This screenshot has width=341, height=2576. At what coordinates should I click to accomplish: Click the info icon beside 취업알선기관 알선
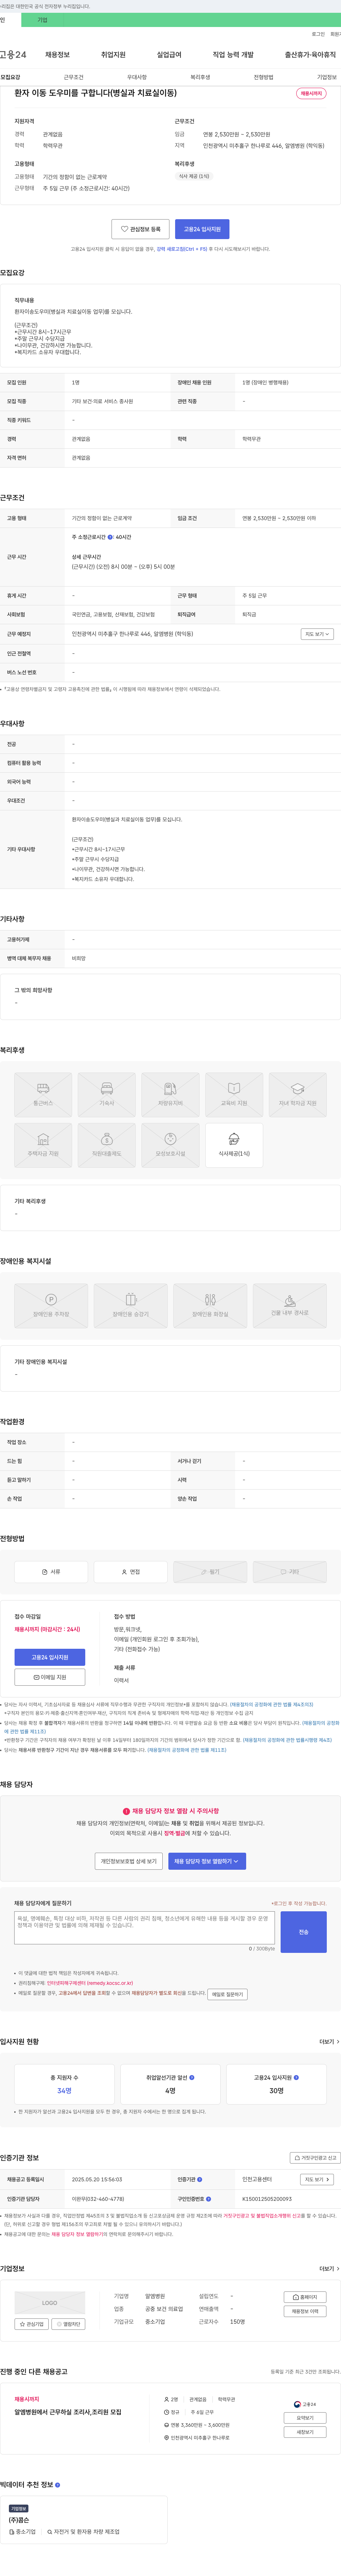pyautogui.click(x=192, y=2077)
